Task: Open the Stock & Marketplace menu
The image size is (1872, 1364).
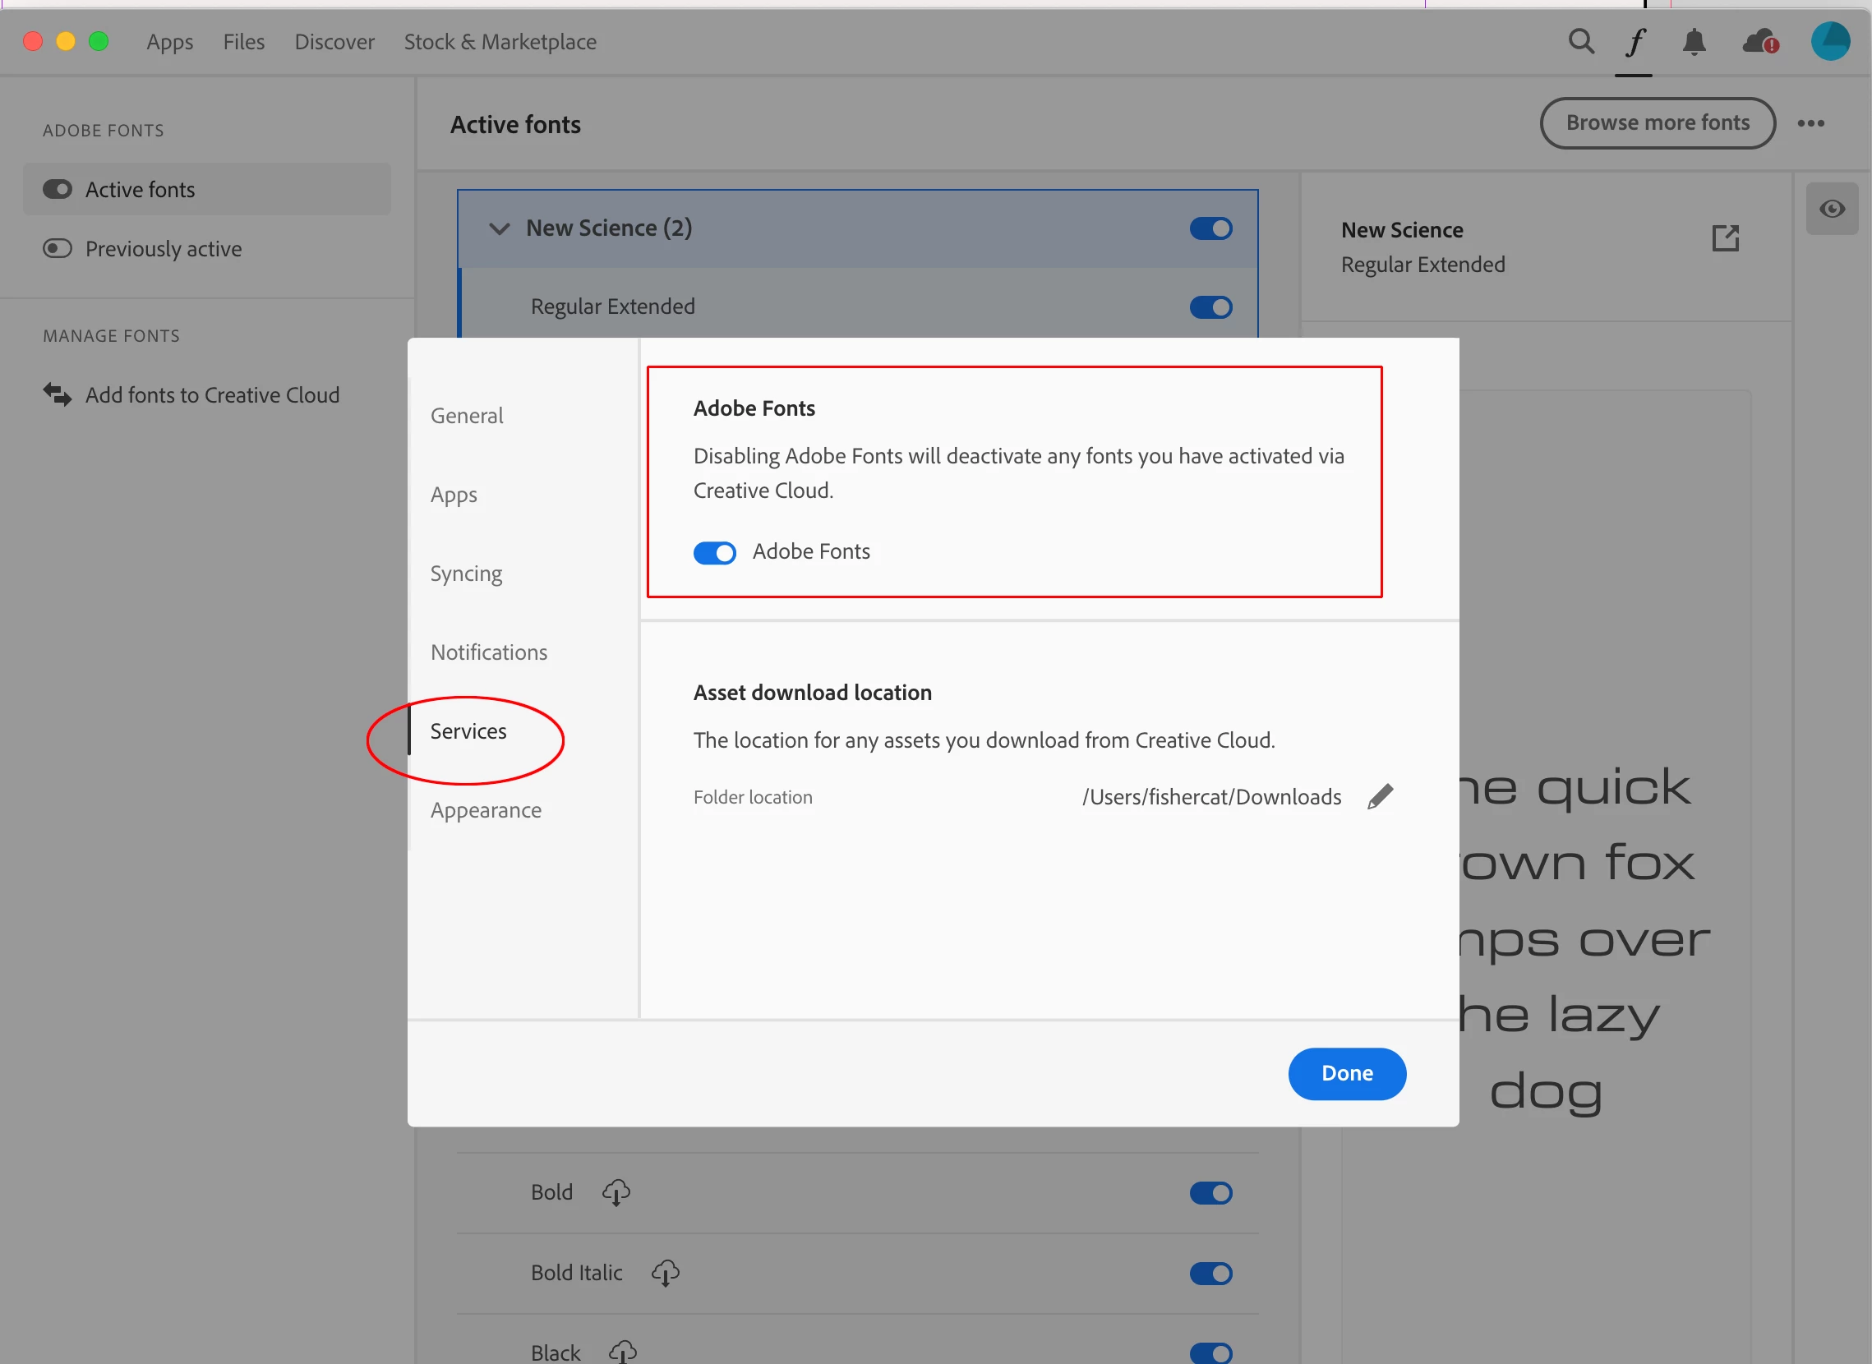Action: point(500,42)
